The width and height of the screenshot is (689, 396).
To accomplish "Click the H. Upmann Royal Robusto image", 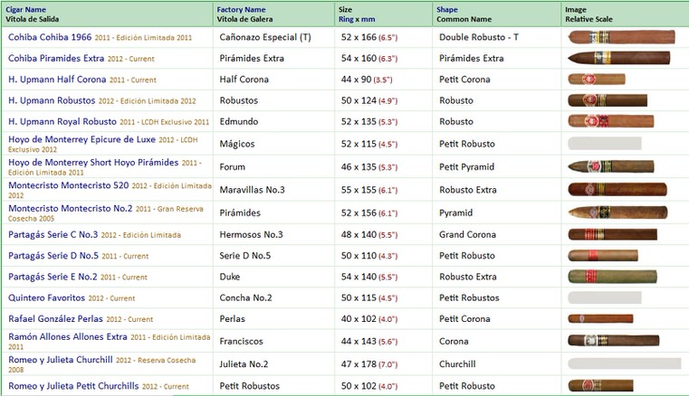I will coord(611,121).
